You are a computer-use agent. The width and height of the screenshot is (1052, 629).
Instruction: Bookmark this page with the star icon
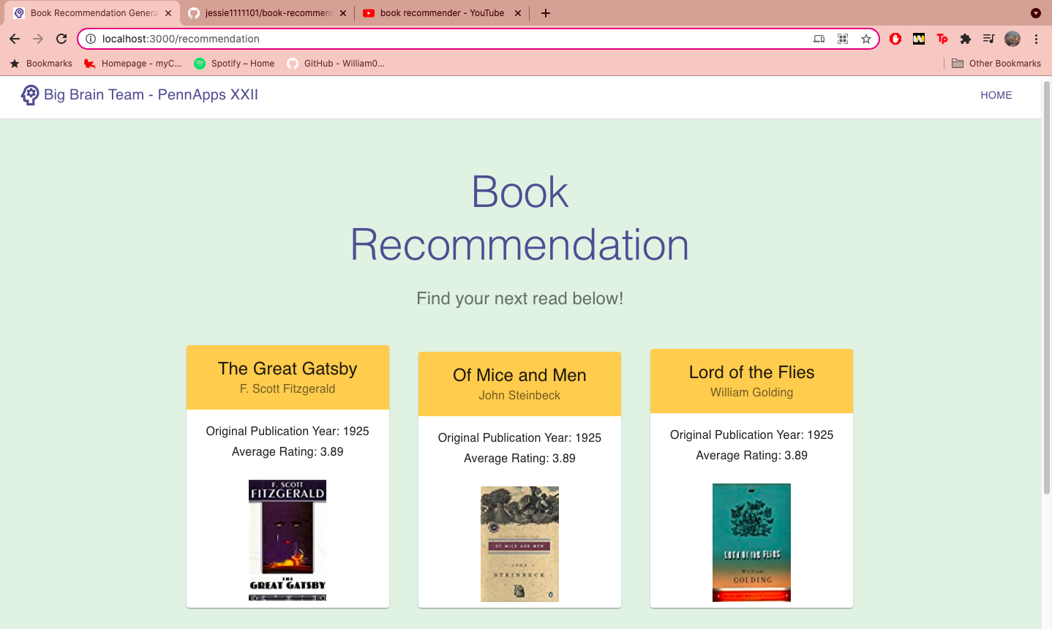pos(866,39)
